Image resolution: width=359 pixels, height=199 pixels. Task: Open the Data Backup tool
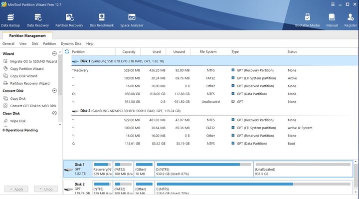[x=10, y=20]
